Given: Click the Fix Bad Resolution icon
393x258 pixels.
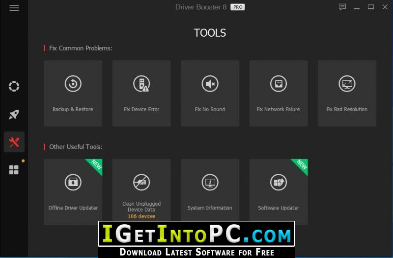Looking at the screenshot, I should pos(347,84).
